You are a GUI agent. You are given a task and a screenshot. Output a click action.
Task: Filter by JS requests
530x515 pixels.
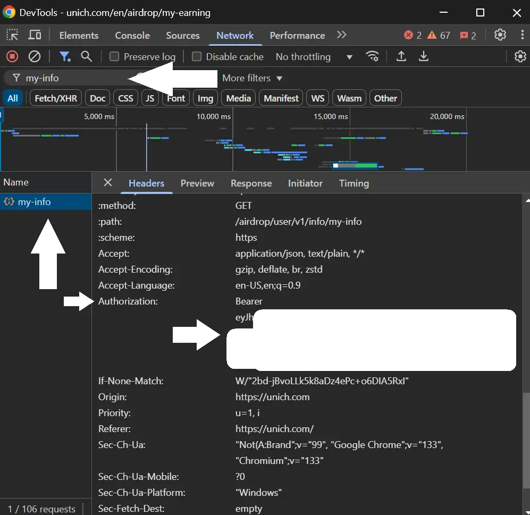pos(150,98)
